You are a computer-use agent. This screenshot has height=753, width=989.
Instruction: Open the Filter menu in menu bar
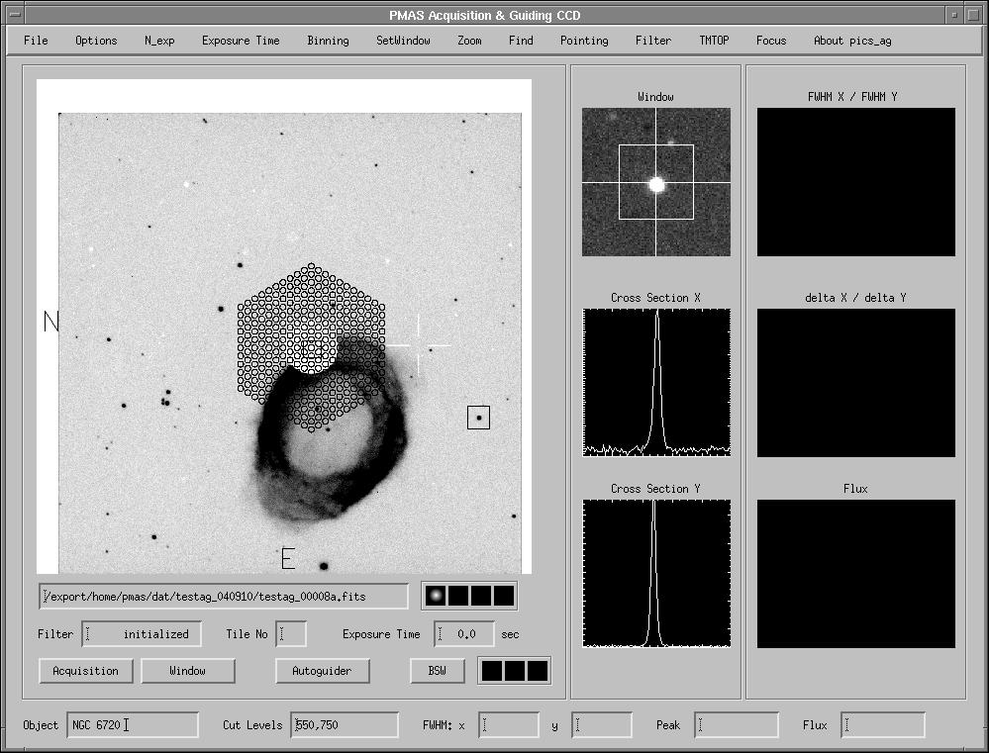click(652, 41)
